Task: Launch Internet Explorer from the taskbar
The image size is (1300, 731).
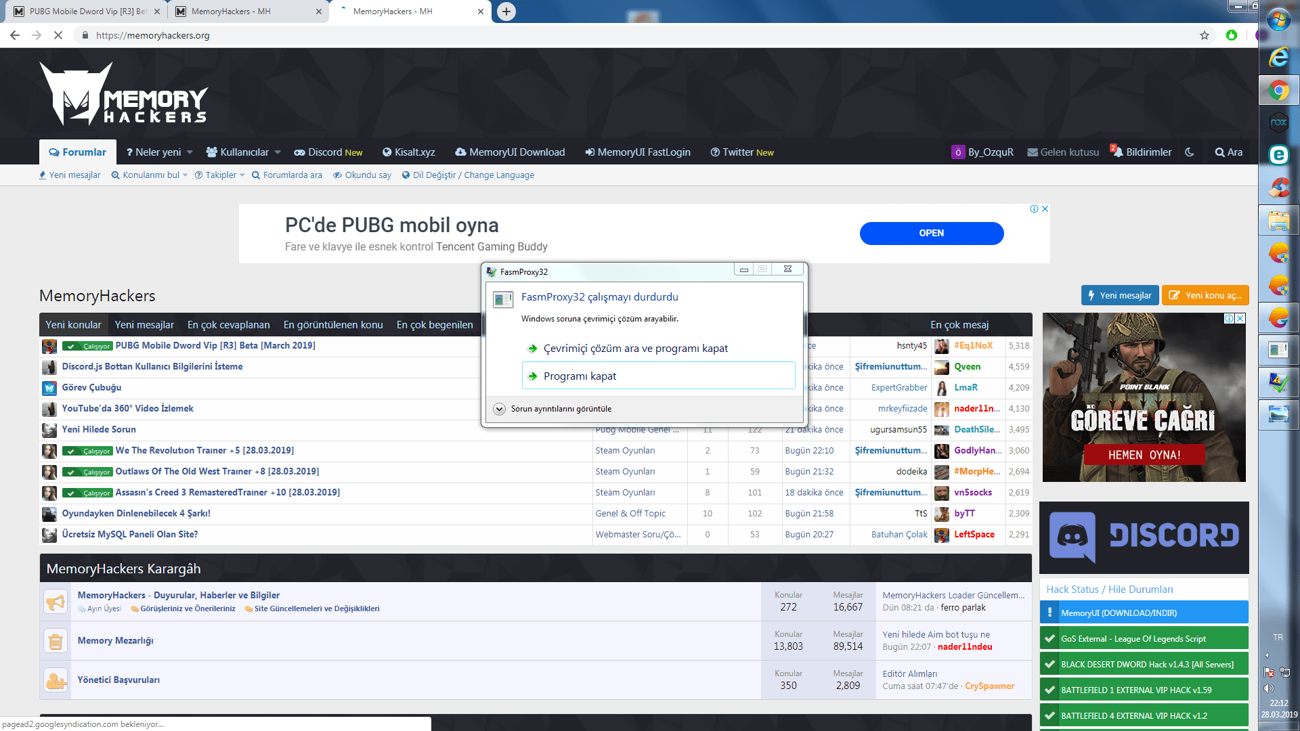Action: point(1279,57)
